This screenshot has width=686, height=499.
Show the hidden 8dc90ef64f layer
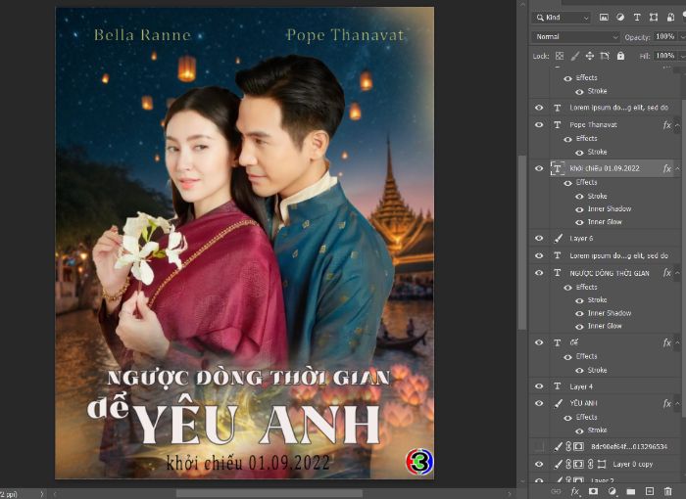(539, 446)
